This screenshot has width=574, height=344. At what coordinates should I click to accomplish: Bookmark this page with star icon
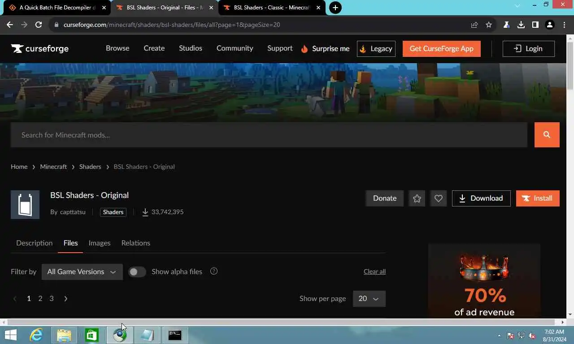pyautogui.click(x=489, y=25)
